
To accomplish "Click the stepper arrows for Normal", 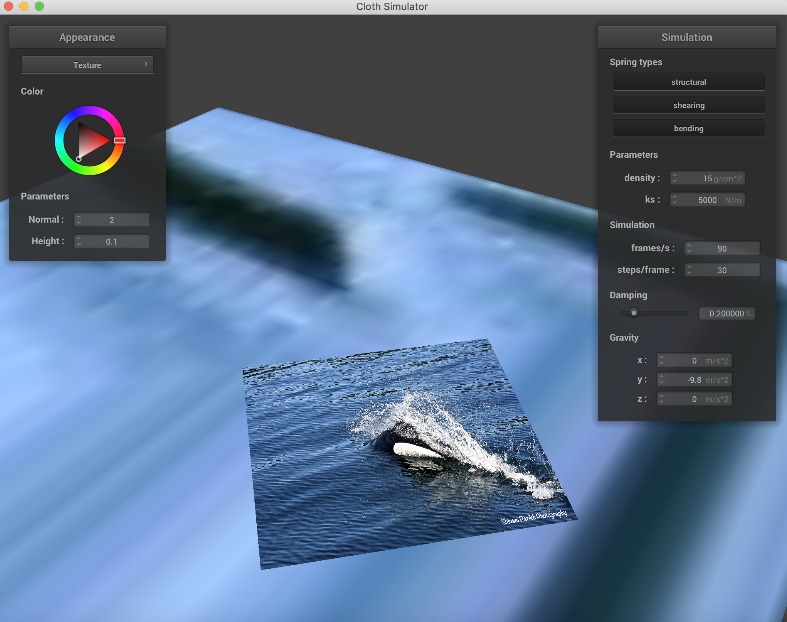I will 79,220.
